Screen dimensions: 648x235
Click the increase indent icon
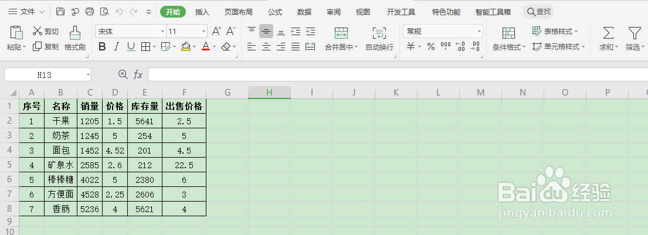310,32
